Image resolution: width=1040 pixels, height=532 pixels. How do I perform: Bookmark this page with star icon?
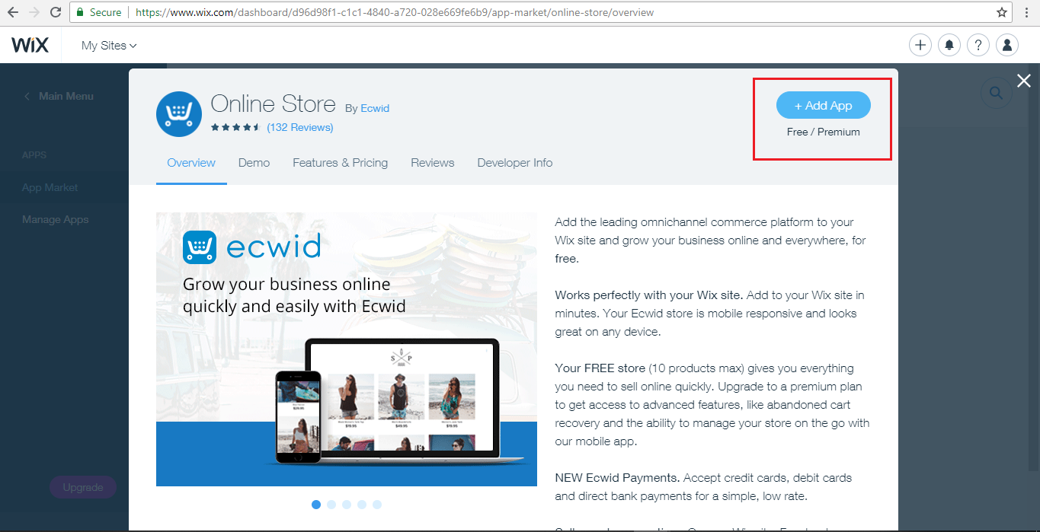pos(1002,12)
